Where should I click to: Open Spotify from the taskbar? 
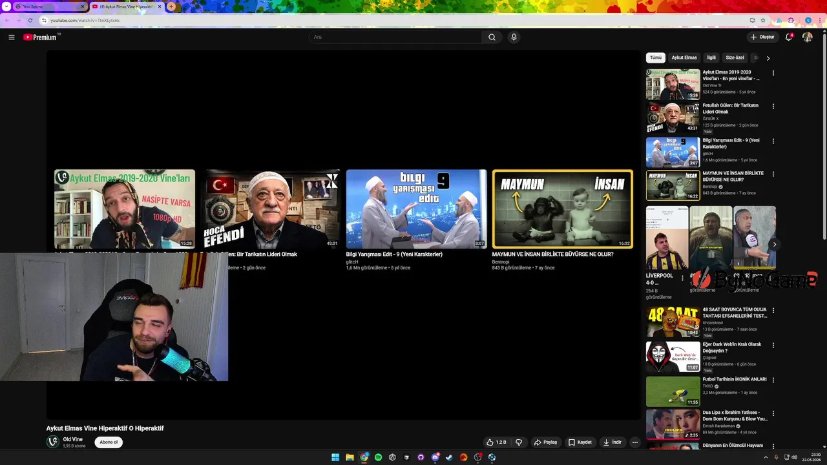pos(378,457)
